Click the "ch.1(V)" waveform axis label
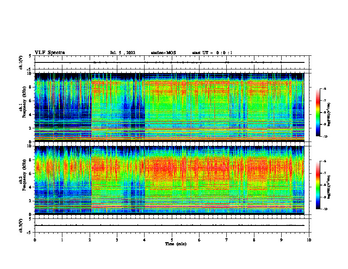Image resolution: width=348 pixels, height=269 pixels. [x=21, y=62]
